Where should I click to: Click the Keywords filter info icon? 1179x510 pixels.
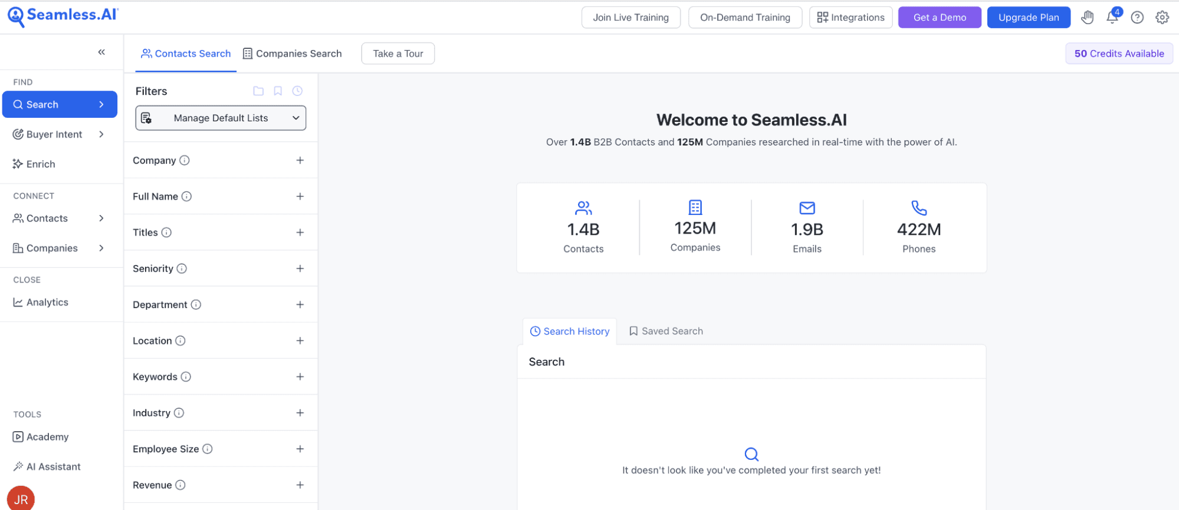tap(186, 377)
